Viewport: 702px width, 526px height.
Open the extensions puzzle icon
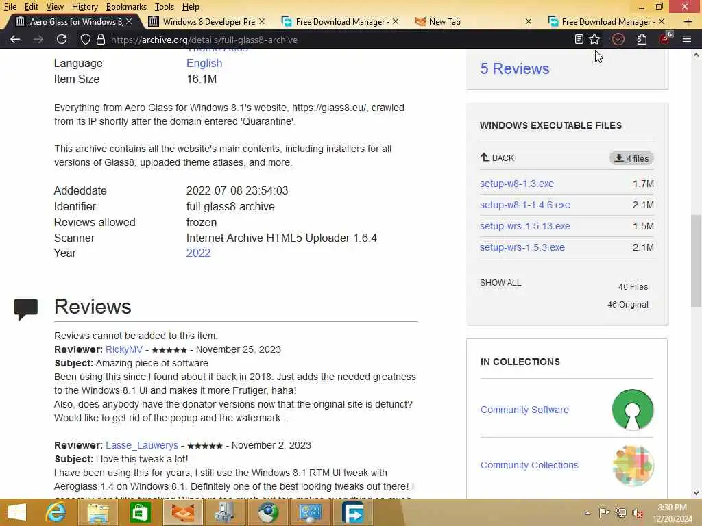(642, 39)
